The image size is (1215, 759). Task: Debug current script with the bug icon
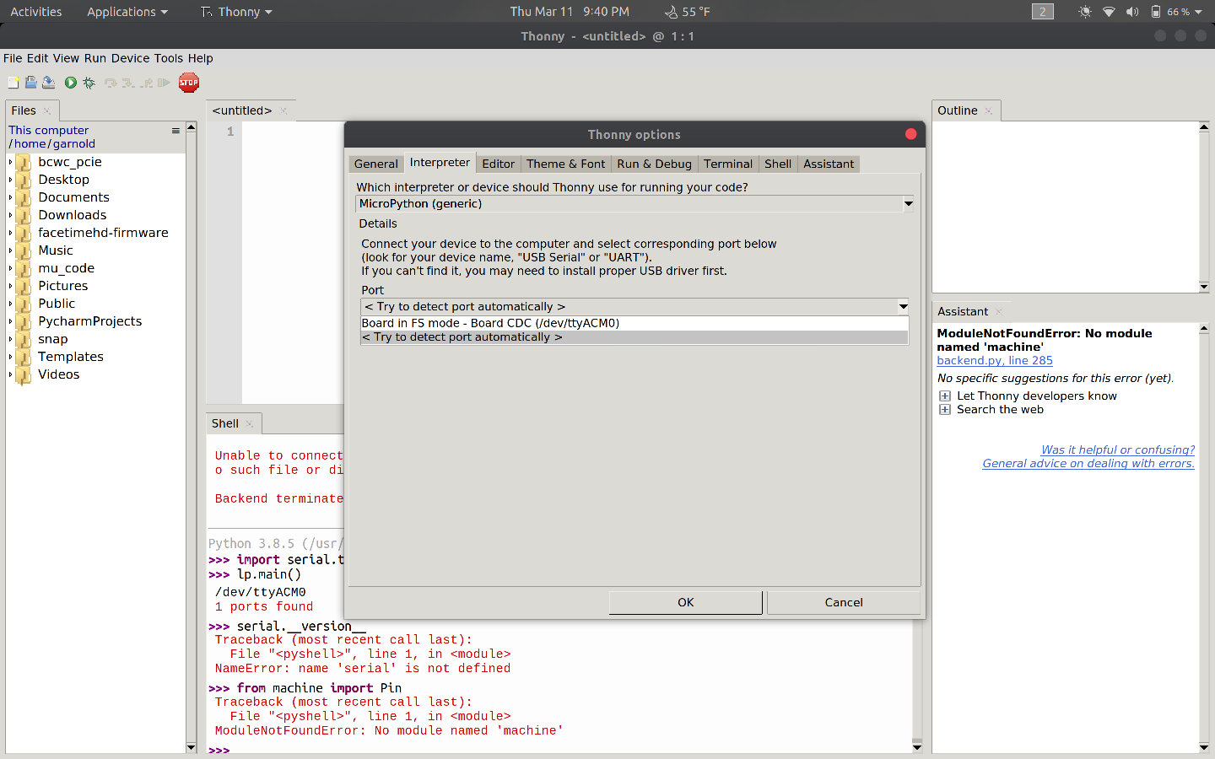tap(89, 83)
